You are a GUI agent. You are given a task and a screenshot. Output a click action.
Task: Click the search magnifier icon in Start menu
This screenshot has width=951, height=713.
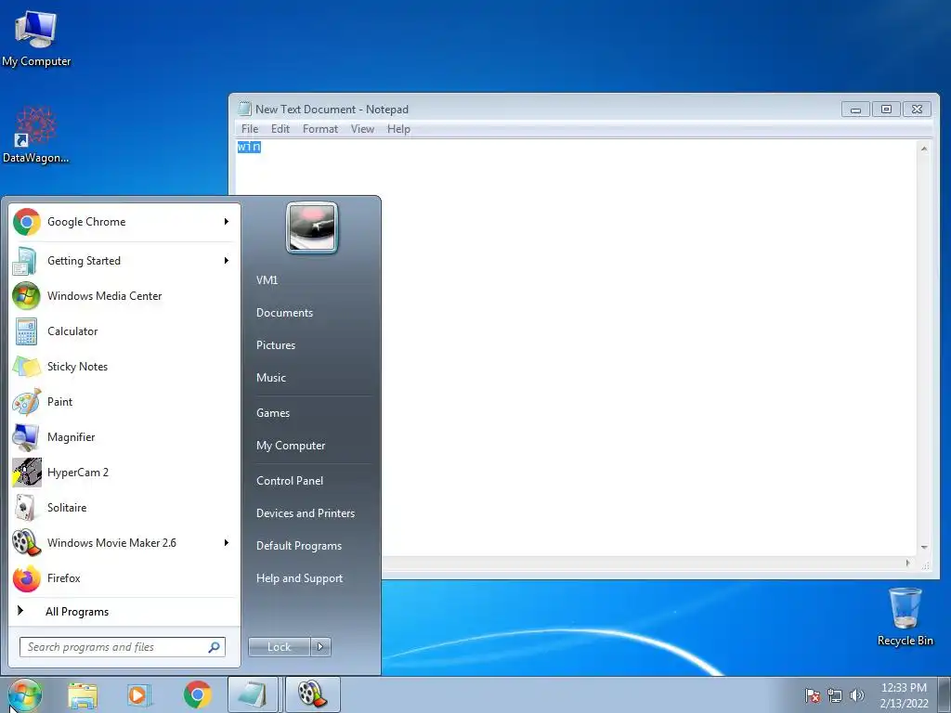point(215,647)
